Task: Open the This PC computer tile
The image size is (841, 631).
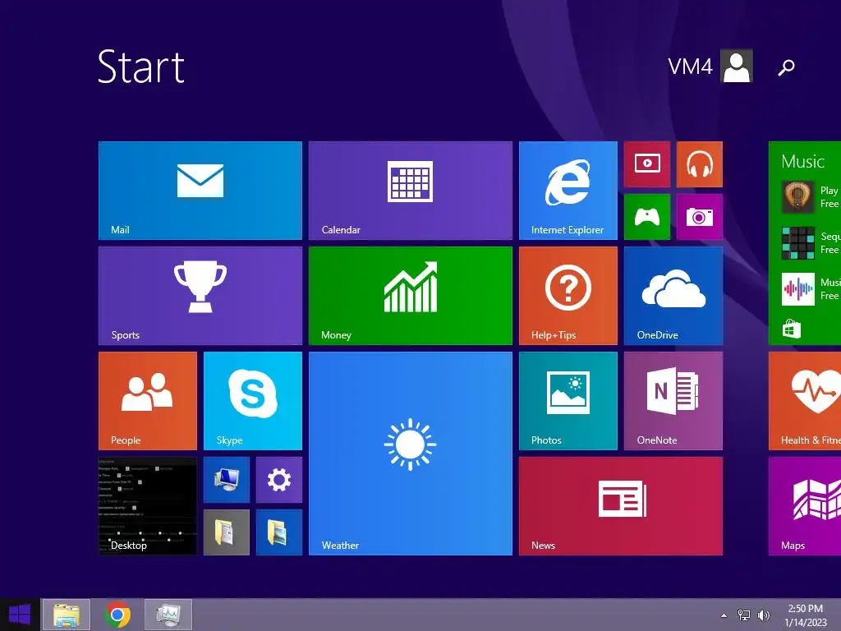Action: click(x=227, y=480)
